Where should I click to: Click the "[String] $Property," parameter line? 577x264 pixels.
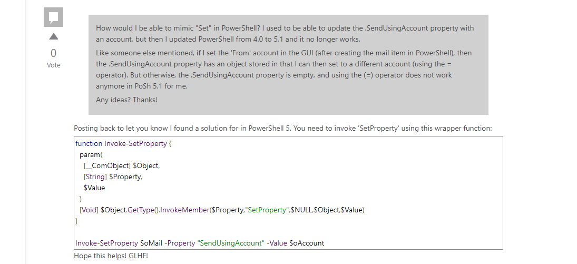[x=113, y=177]
